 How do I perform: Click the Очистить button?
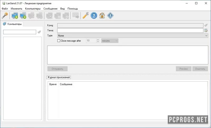pyautogui.click(x=200, y=69)
